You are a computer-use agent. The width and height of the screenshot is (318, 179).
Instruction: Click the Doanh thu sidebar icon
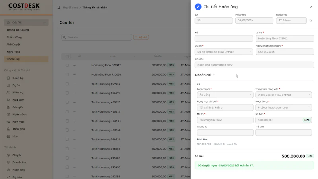(x=8, y=163)
